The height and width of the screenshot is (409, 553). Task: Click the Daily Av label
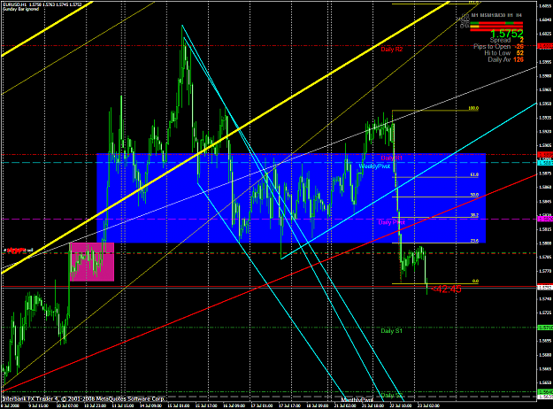(x=499, y=59)
